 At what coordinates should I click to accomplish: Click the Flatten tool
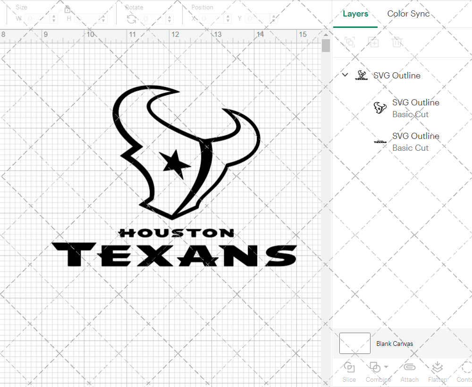(x=437, y=372)
